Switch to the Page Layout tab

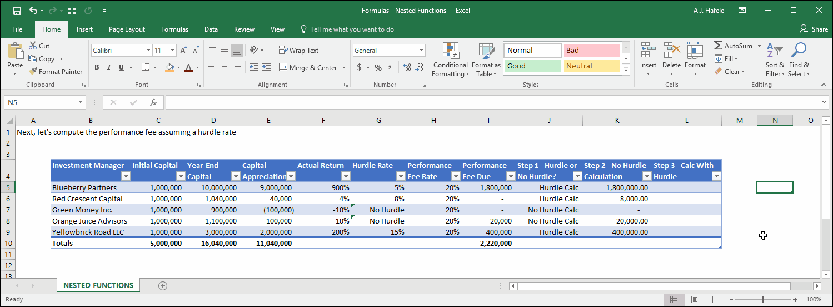127,29
